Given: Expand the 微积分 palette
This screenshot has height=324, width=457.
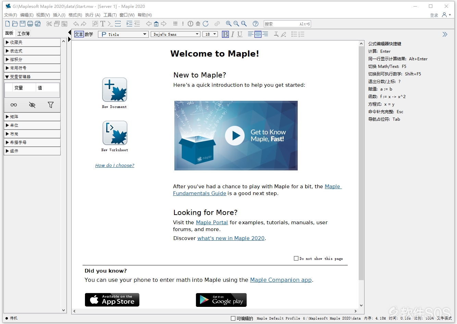Looking at the screenshot, I should [x=32, y=59].
